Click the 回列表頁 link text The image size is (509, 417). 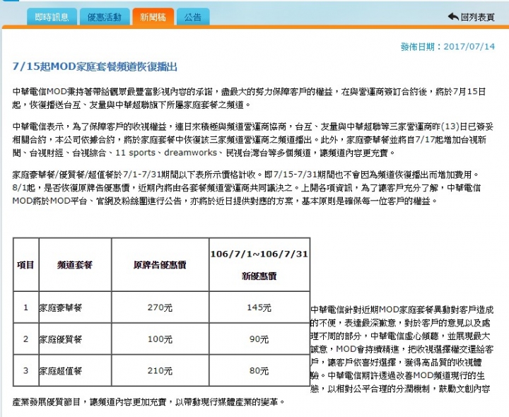(x=477, y=17)
